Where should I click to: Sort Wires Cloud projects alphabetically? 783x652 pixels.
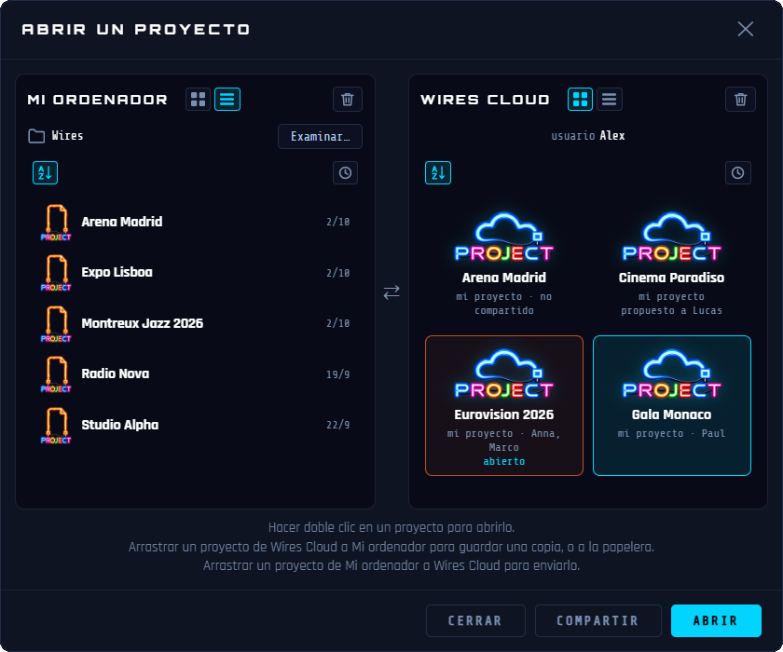coord(438,172)
